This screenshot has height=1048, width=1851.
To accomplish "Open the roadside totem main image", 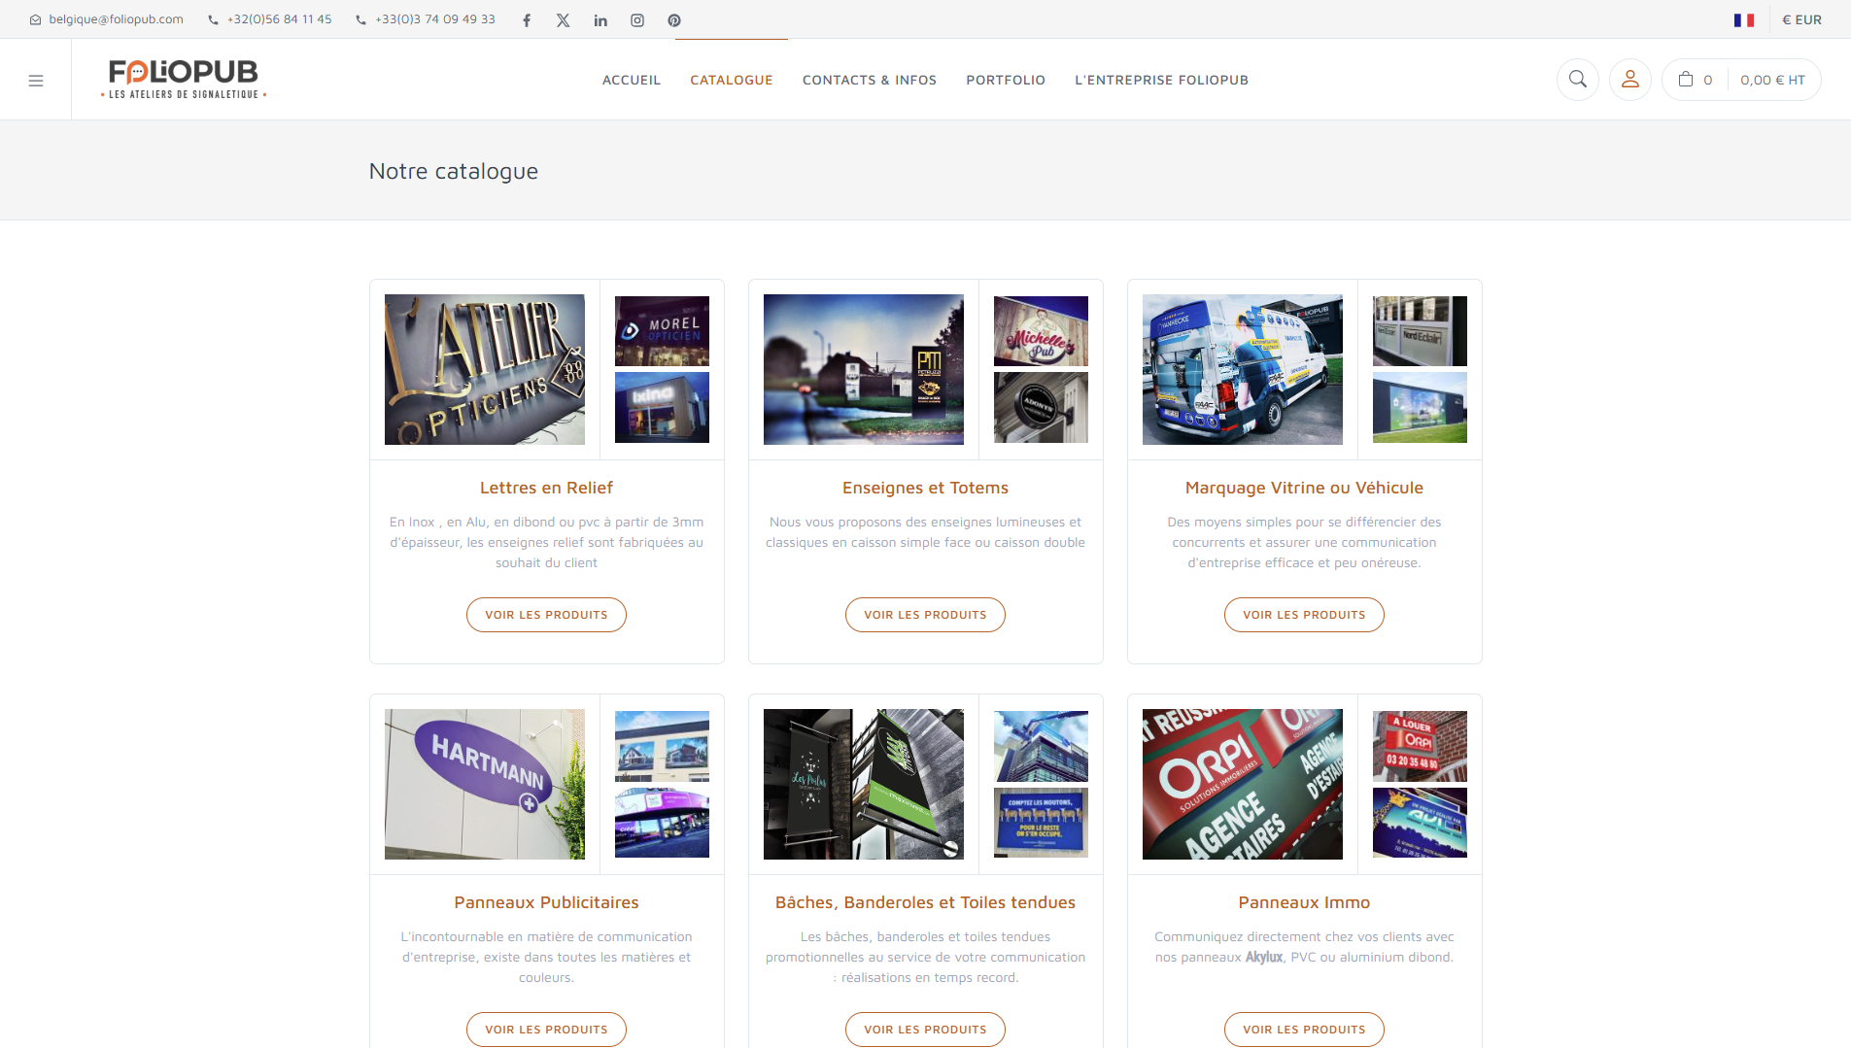I will pos(864,370).
